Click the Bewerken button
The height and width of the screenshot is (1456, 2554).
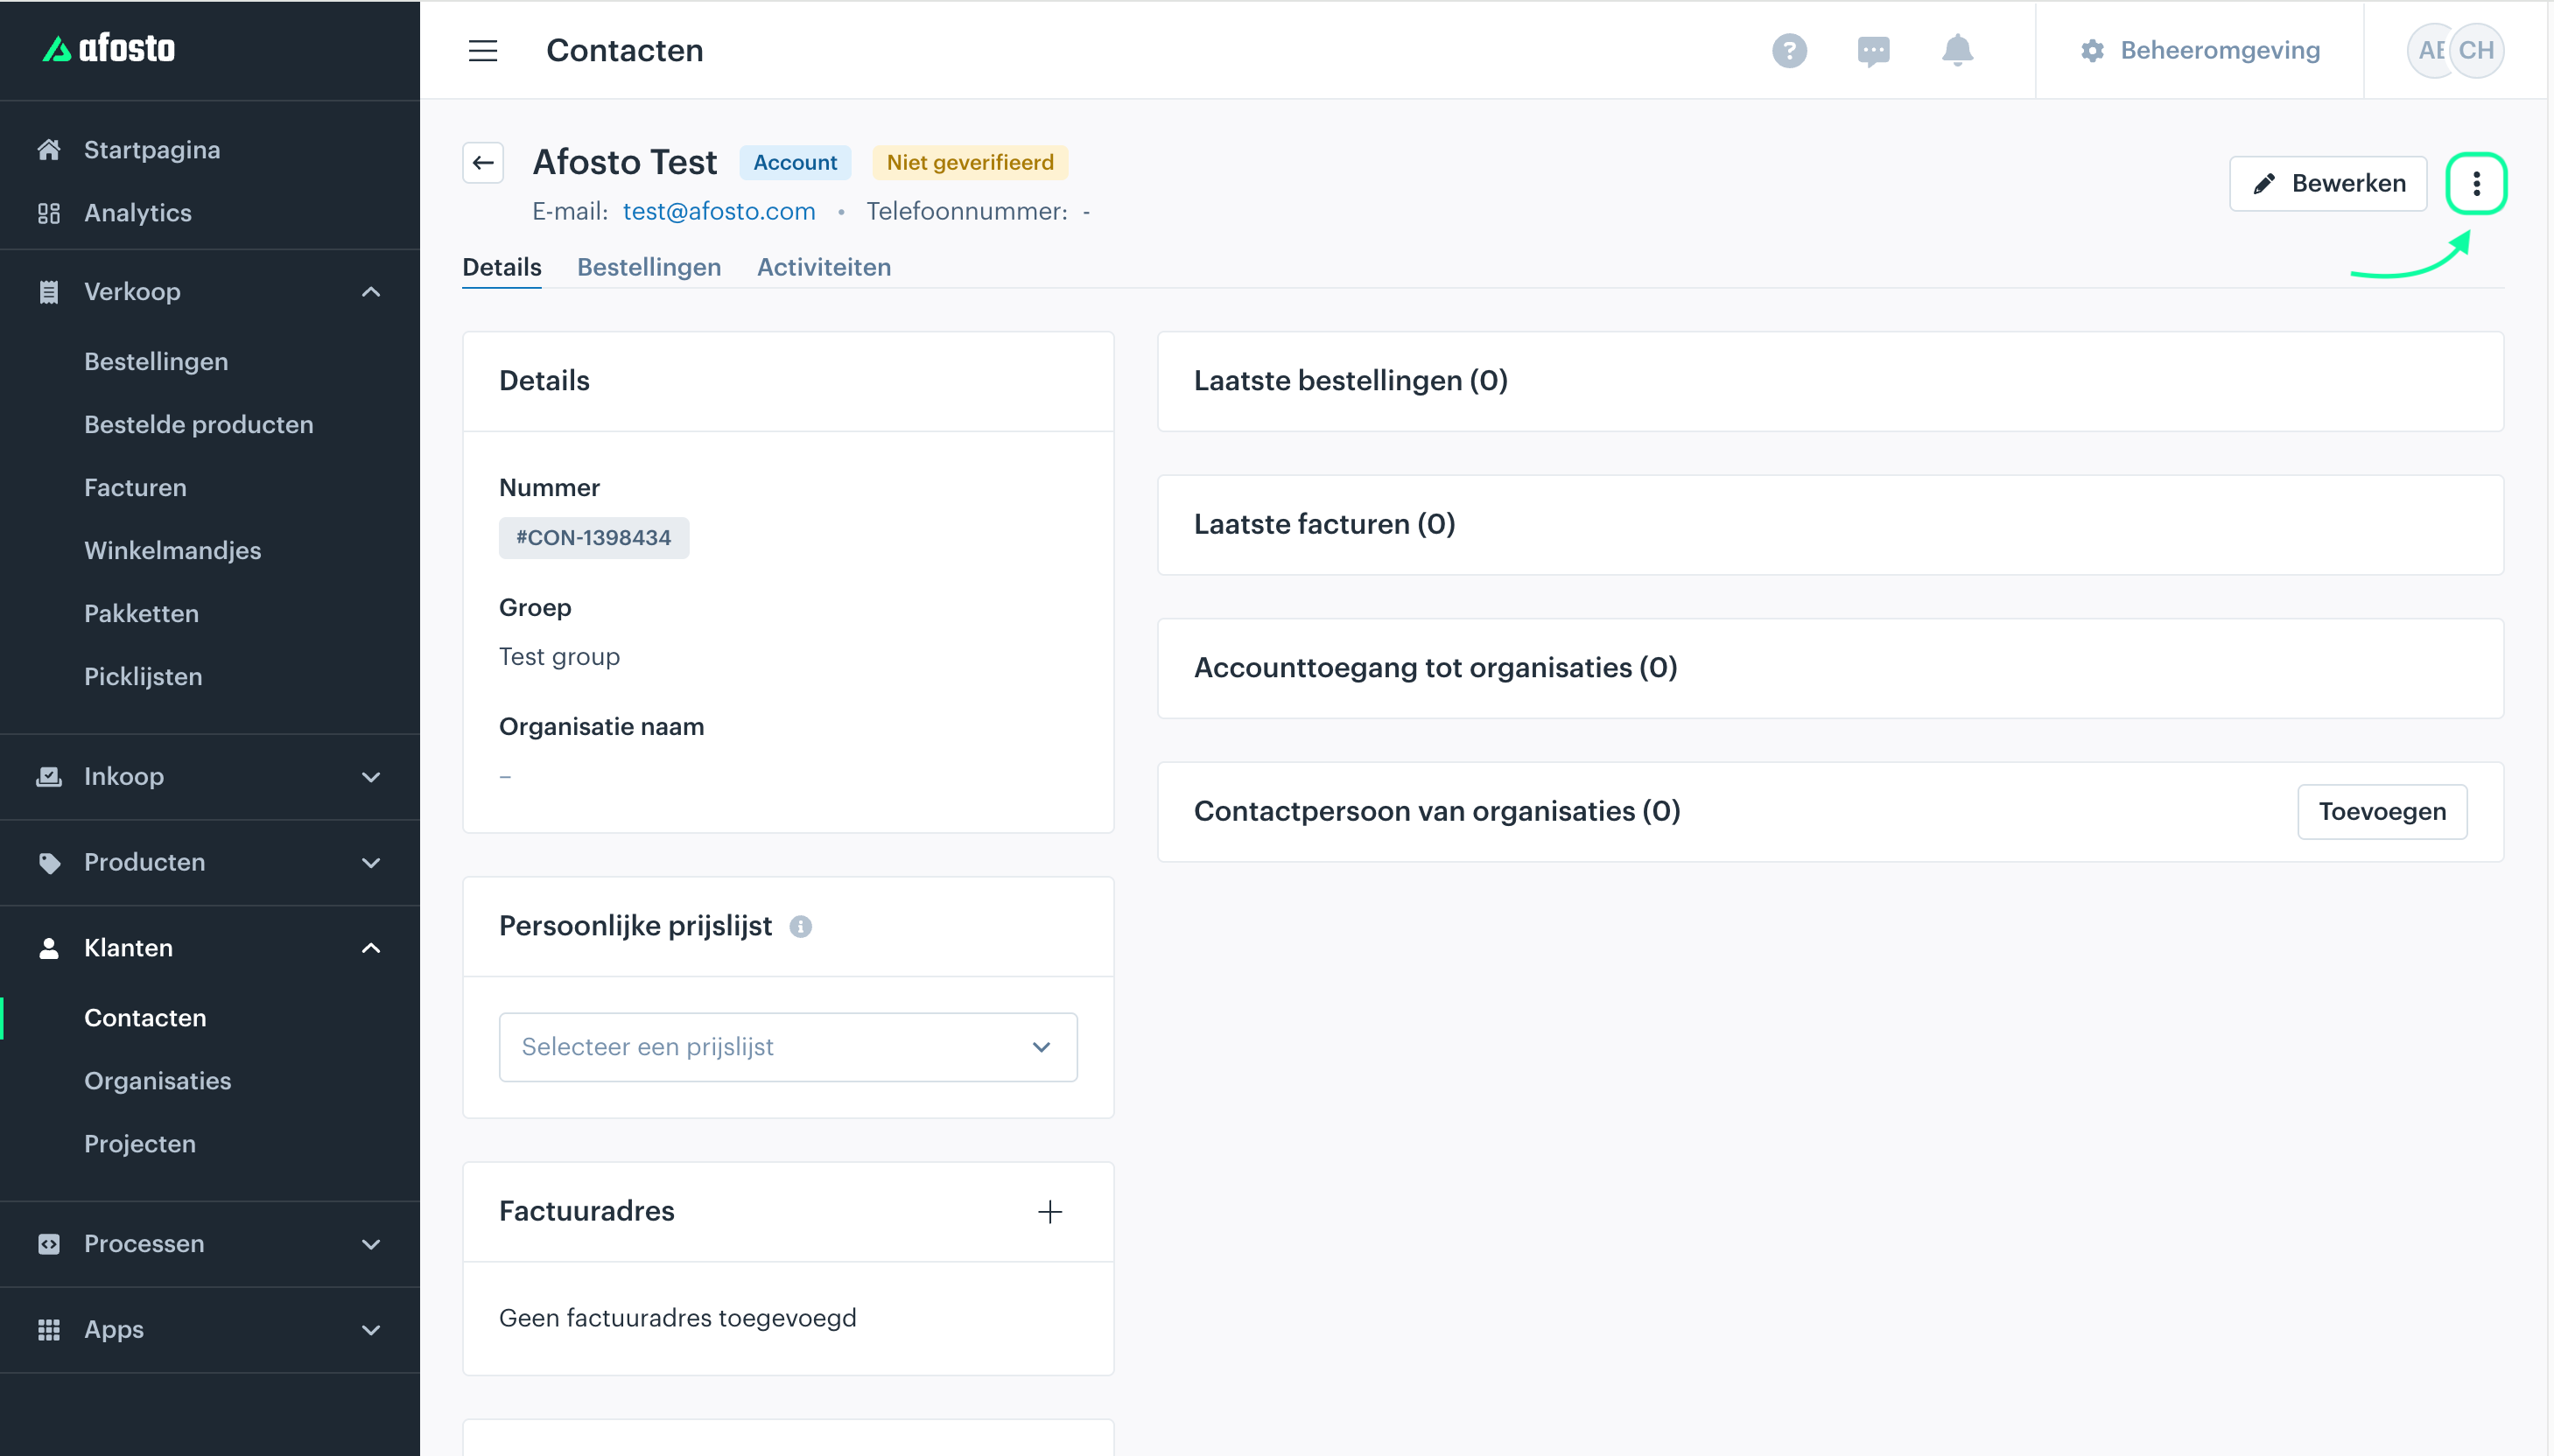coord(2327,184)
